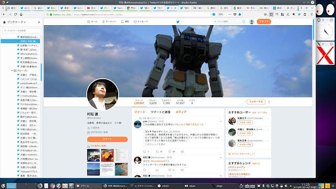Reply to the first tweet via bubble icon
This screenshot has height=189, width=336.
coord(145,152)
